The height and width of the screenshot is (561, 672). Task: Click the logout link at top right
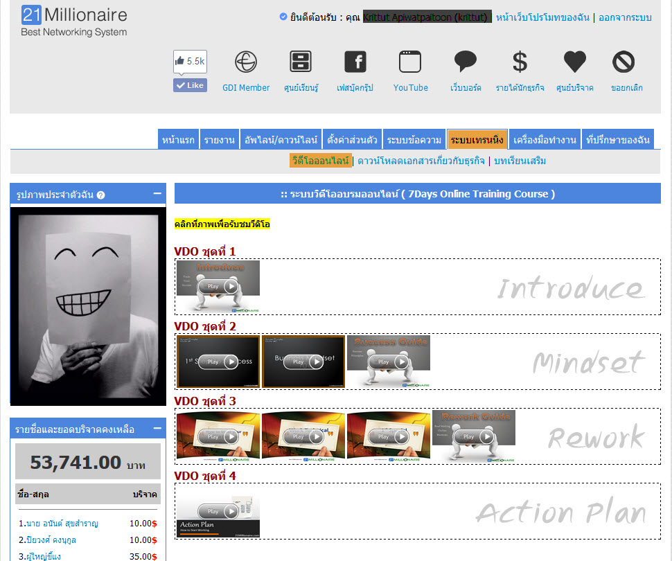pyautogui.click(x=625, y=17)
